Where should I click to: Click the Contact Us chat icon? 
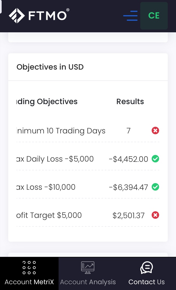click(146, 267)
